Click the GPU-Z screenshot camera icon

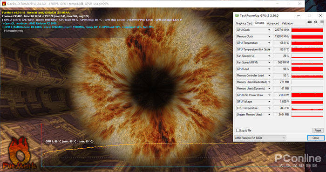(310, 22)
